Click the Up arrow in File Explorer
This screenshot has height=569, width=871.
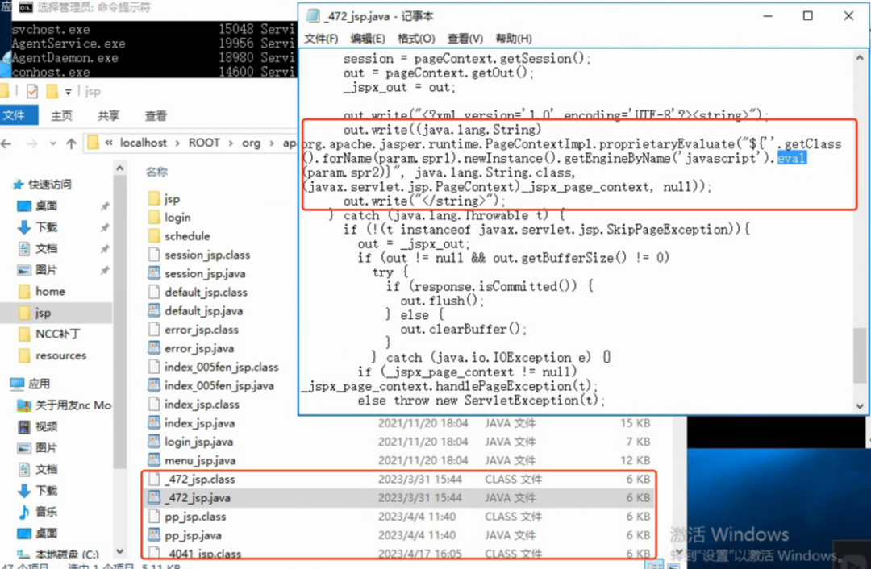coord(72,143)
